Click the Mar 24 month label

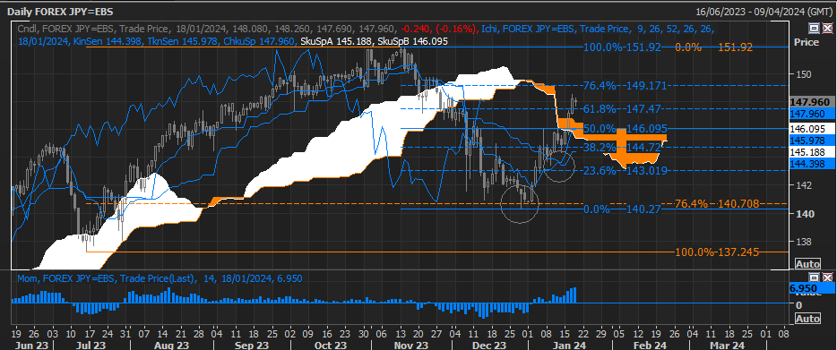point(728,346)
